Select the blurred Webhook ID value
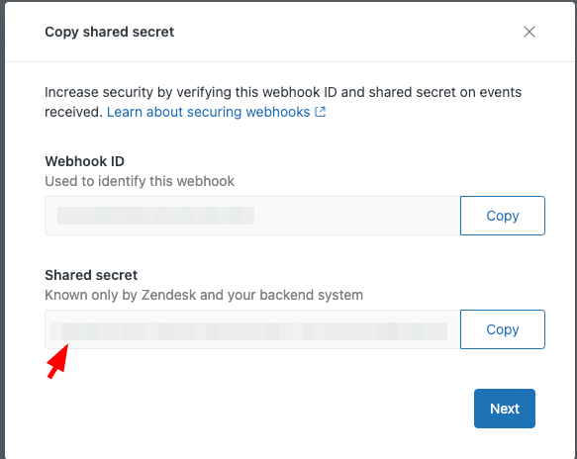The width and height of the screenshot is (577, 459). [x=155, y=216]
